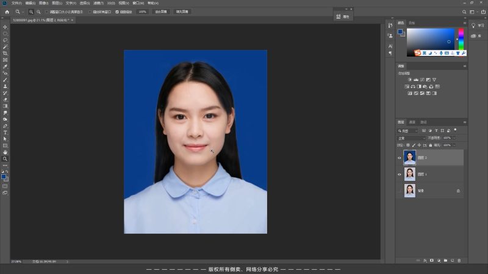Select the Horizontal Type tool
488x274 pixels.
5,132
